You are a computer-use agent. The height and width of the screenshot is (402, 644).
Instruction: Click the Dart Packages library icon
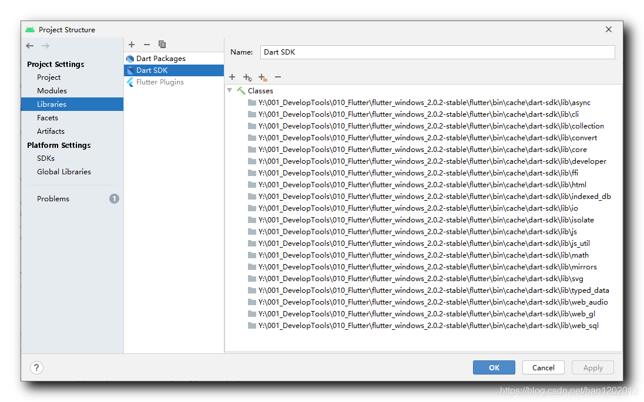130,59
